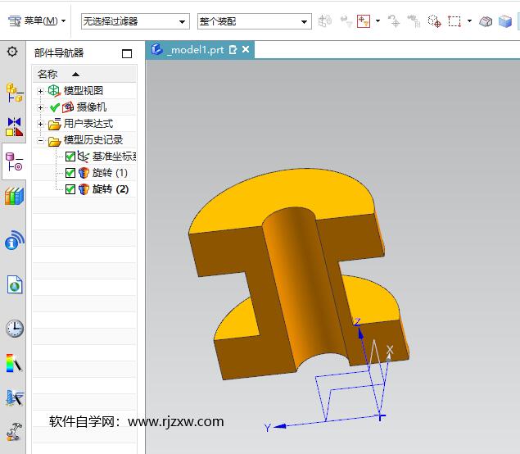This screenshot has width=520, height=454.
Task: Toggle the 旋转 (1) feature checkbox
Action: click(70, 173)
